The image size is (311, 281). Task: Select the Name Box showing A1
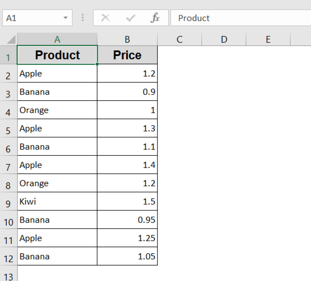[x=33, y=18]
